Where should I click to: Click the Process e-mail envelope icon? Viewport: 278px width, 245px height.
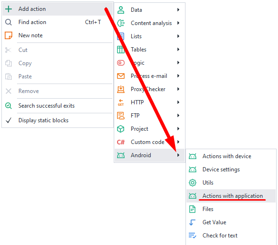[121, 76]
